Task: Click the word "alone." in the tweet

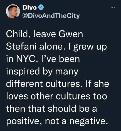Action: [x=51, y=46]
